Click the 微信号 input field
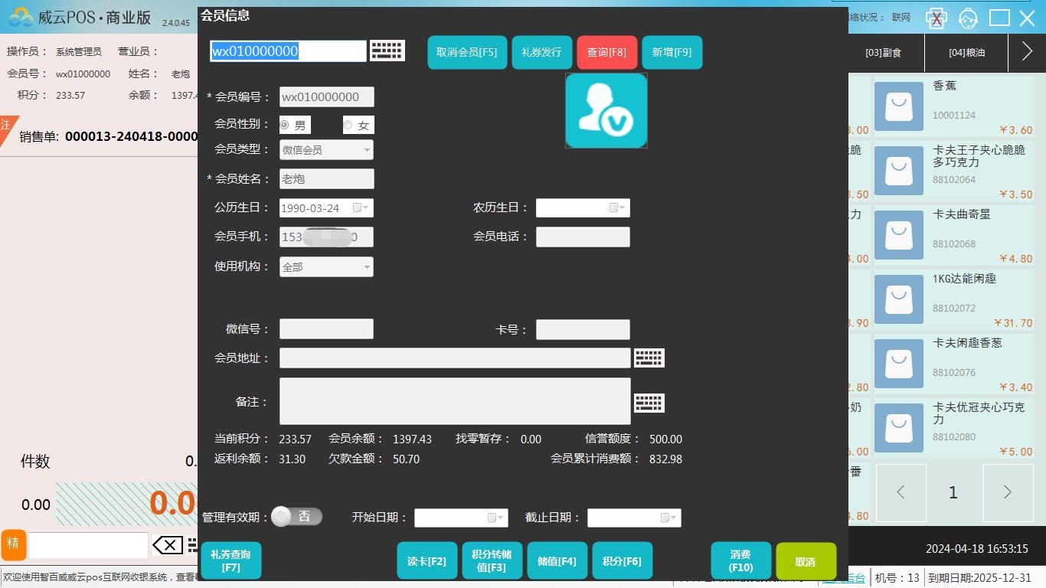 coord(326,329)
